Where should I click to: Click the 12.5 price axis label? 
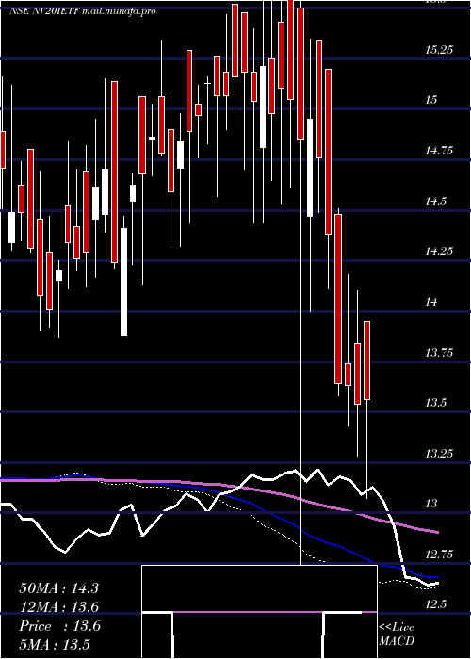[435, 604]
